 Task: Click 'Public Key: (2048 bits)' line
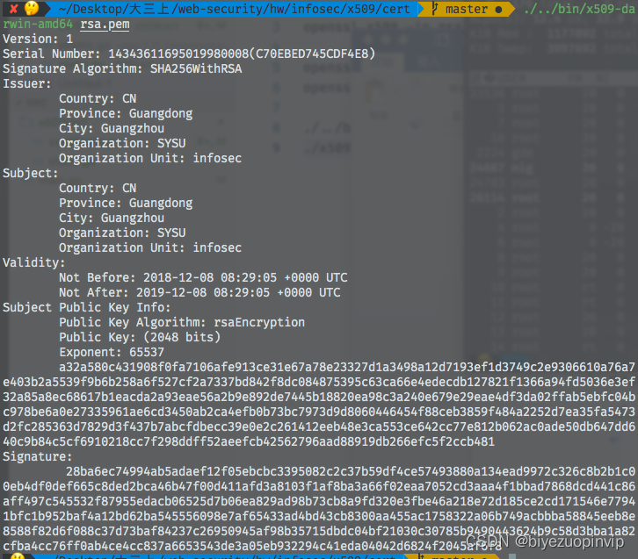(140, 337)
